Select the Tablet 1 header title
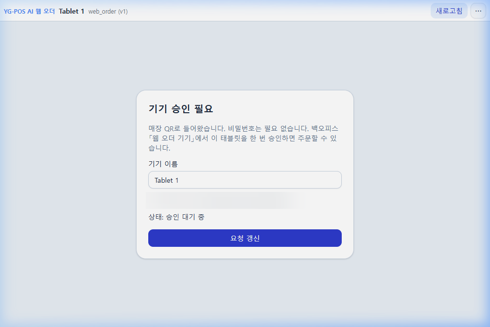490x327 pixels. 71,11
